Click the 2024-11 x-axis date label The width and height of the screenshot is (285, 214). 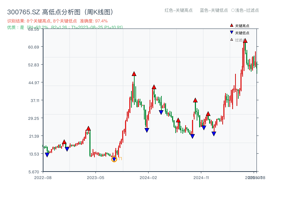click(201, 178)
